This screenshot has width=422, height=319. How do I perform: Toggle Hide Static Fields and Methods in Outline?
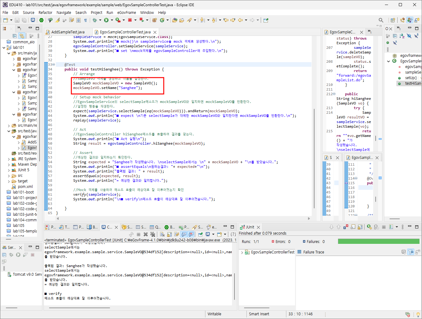(416, 36)
